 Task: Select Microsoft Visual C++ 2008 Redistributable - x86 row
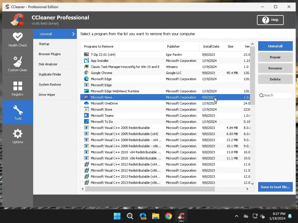click(165, 146)
